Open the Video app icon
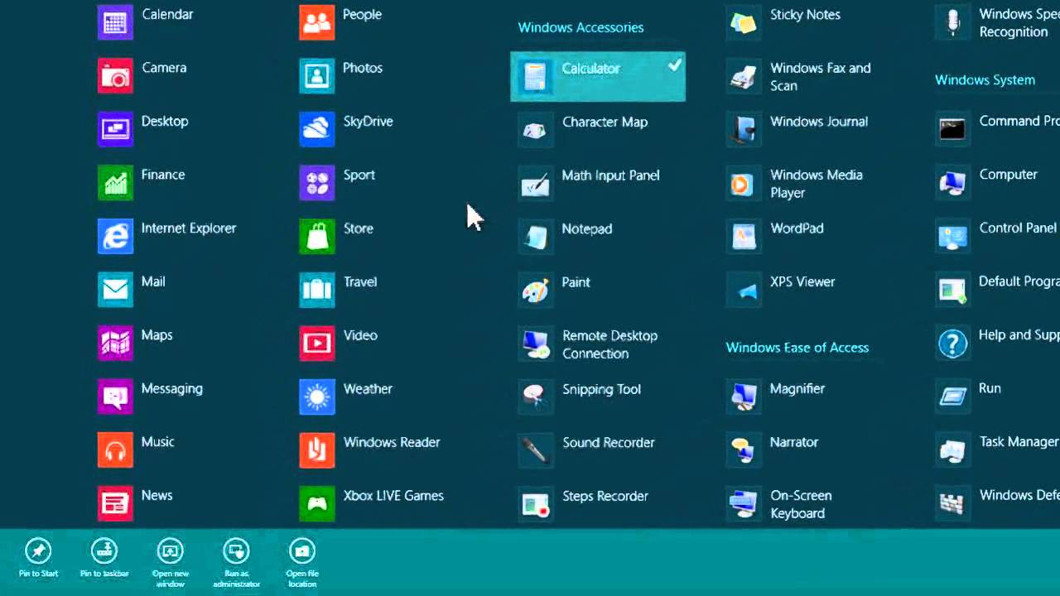Image resolution: width=1060 pixels, height=596 pixels. pos(317,343)
